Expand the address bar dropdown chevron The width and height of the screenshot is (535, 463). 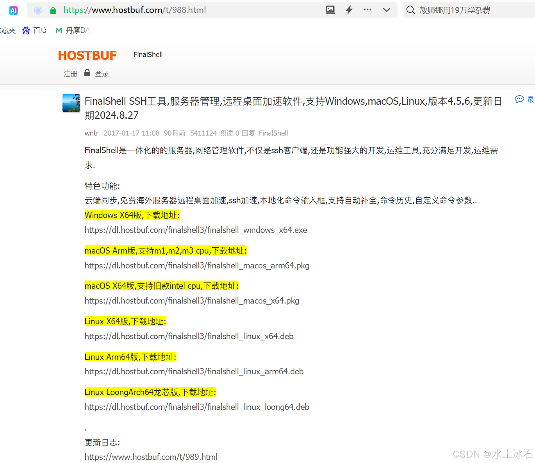[x=387, y=10]
